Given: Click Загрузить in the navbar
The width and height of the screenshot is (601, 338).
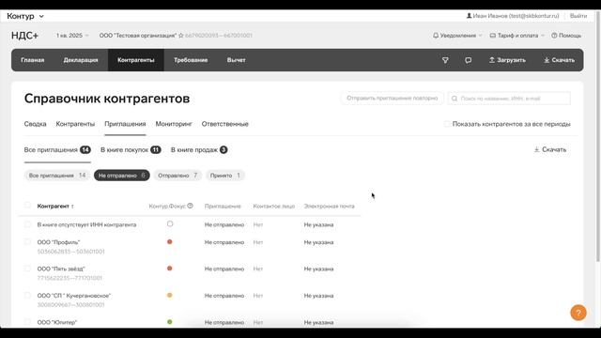Looking at the screenshot, I should click(x=507, y=60).
